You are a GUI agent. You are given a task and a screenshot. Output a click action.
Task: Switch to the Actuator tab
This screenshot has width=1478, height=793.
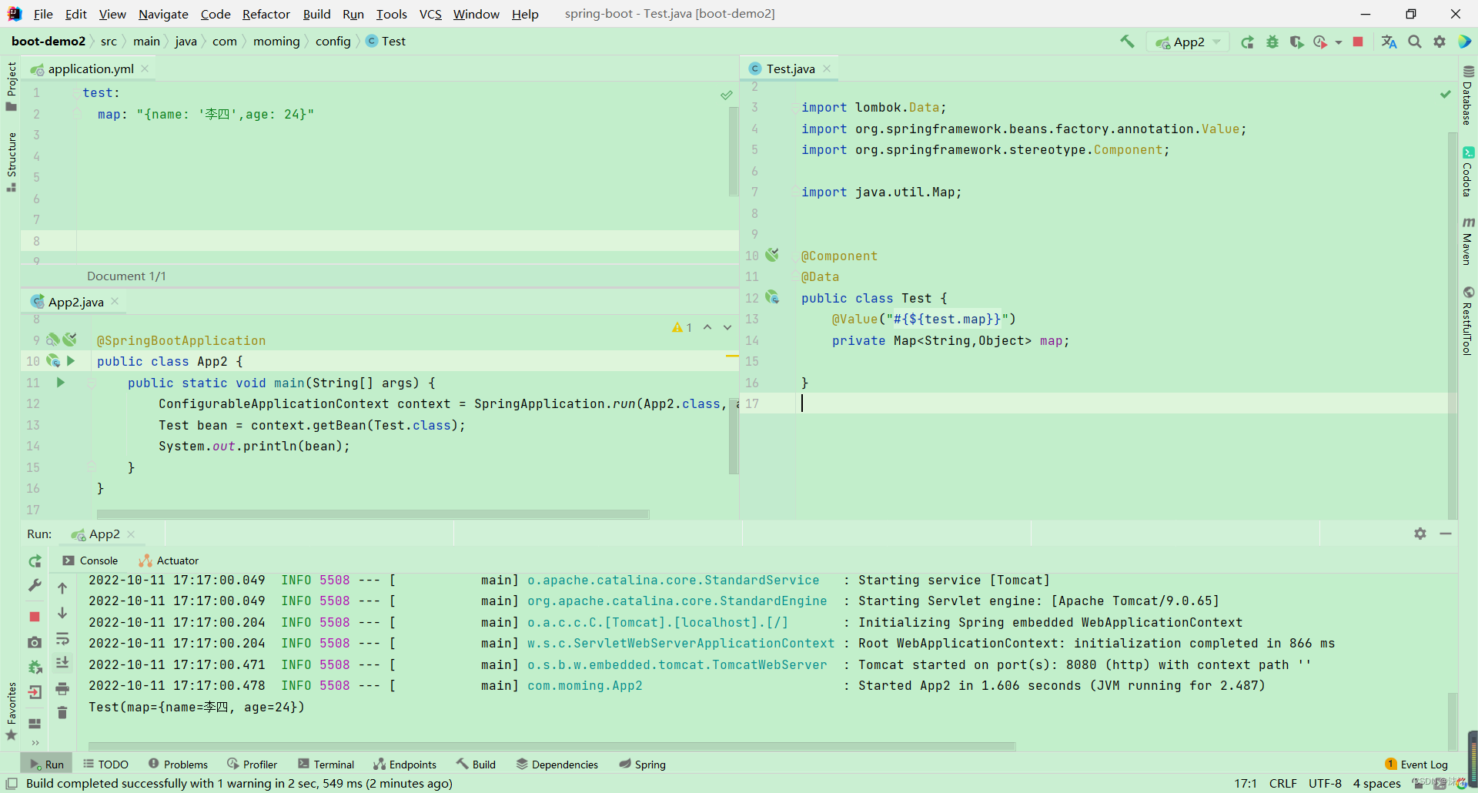176,560
